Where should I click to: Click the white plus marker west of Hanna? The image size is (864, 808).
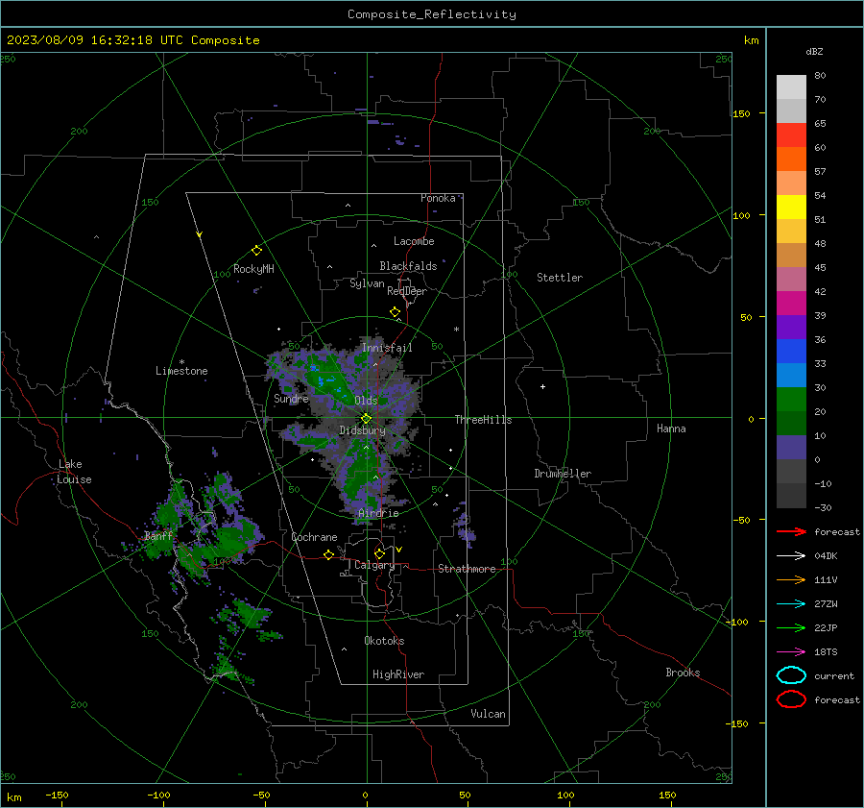(542, 386)
